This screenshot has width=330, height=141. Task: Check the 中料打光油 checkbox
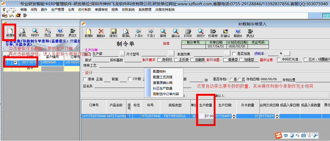(279, 60)
